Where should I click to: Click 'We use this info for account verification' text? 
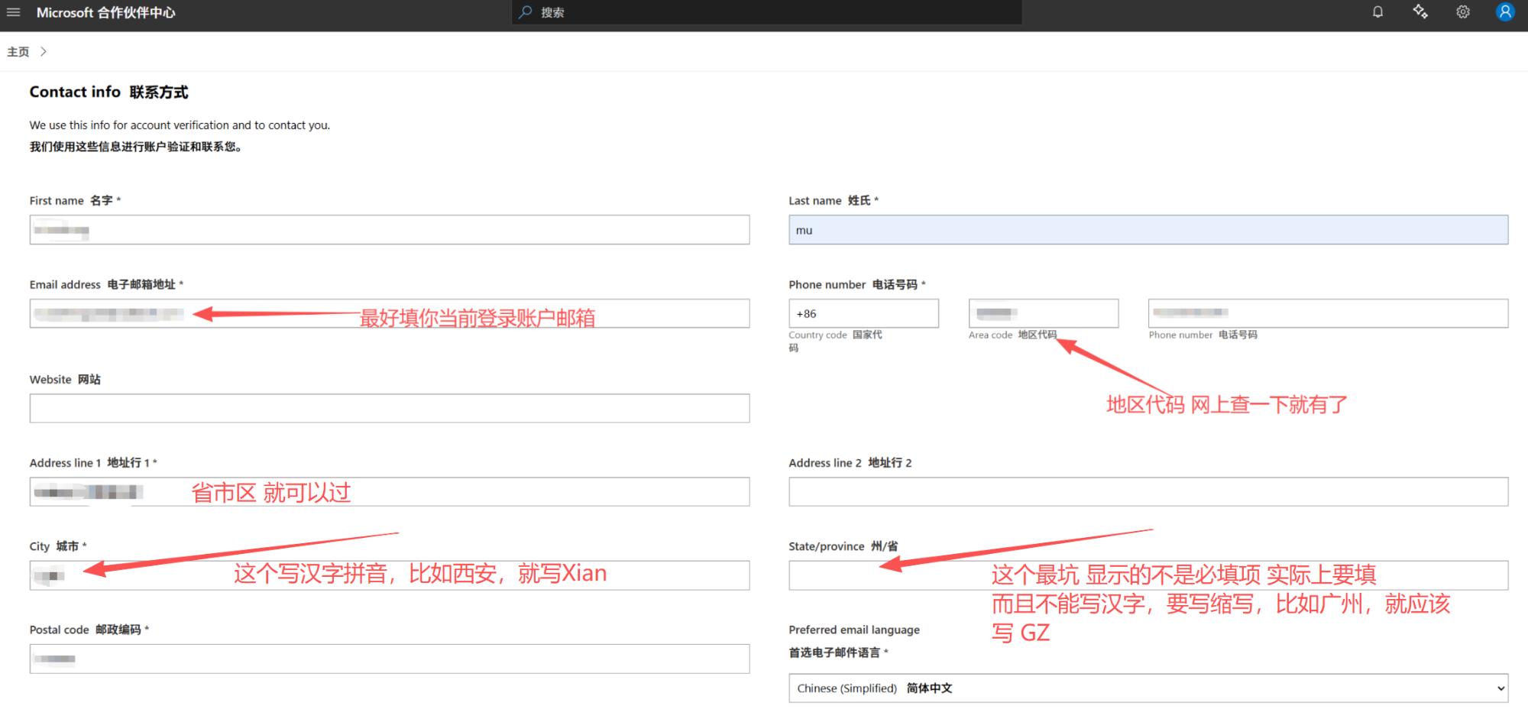click(180, 125)
